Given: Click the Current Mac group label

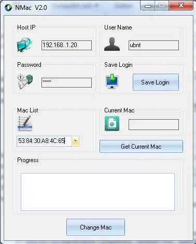Looking at the screenshot, I should [119, 110].
